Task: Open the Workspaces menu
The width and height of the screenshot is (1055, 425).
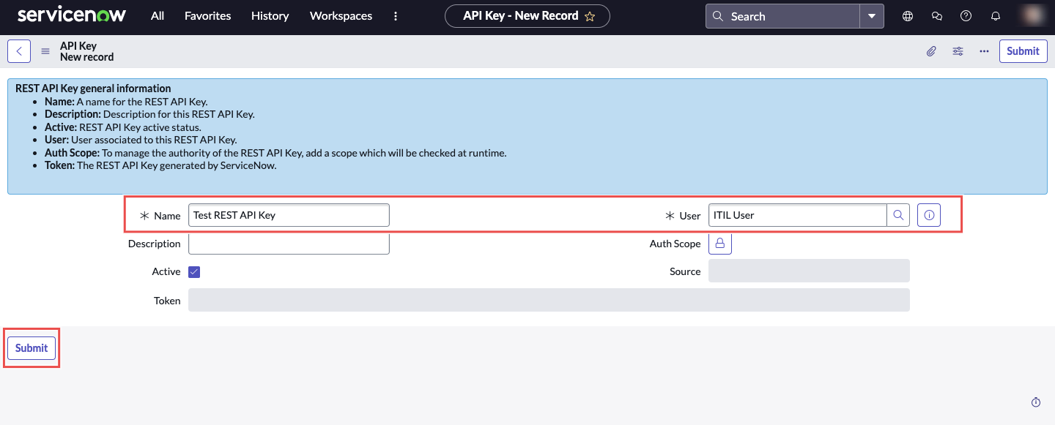Action: coord(340,15)
